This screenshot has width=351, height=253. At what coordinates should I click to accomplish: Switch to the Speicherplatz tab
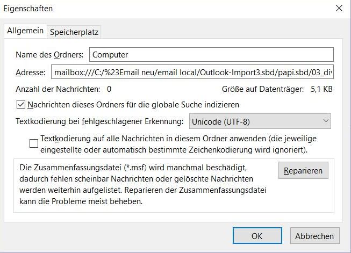(74, 32)
